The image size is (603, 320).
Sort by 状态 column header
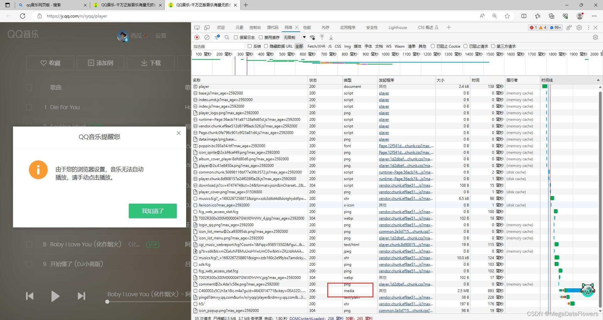[x=325, y=80]
